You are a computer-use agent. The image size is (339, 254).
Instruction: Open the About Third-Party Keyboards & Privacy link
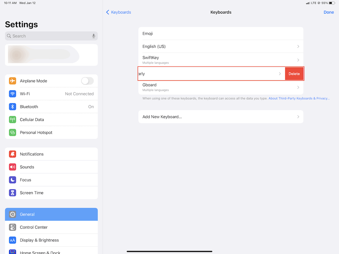(x=299, y=98)
